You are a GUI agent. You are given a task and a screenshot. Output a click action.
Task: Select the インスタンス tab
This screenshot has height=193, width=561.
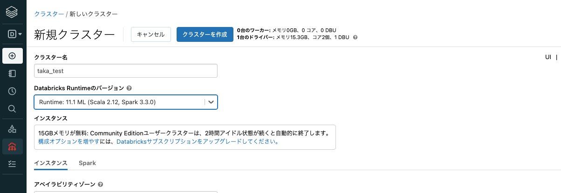(x=51, y=163)
